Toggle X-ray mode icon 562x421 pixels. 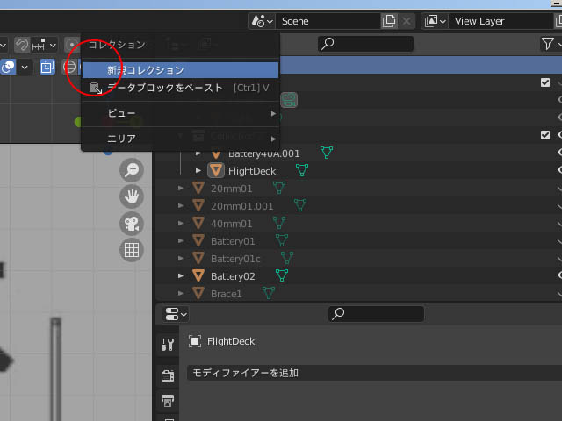(47, 67)
